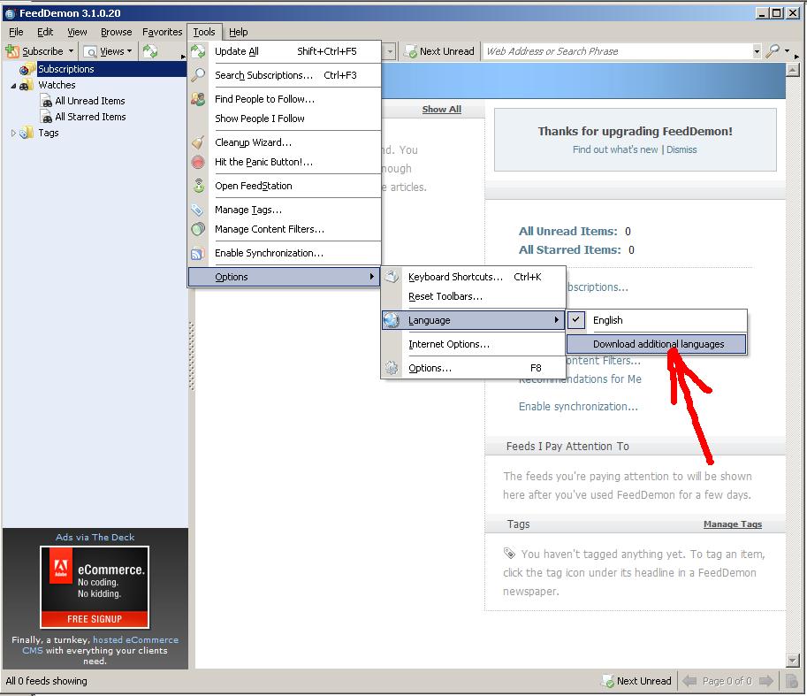
Task: Click the status bar Next Unread icon
Action: 608,681
